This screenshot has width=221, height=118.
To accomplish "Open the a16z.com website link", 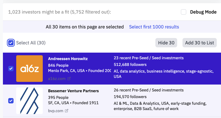I will [57, 79].
